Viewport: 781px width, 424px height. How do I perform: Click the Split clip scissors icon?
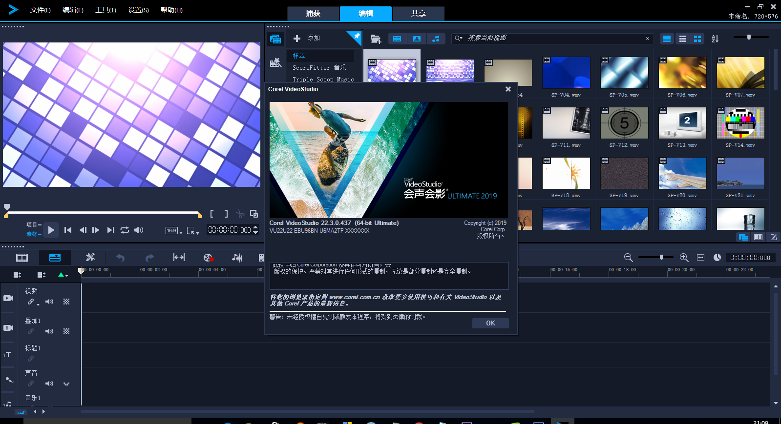[240, 214]
